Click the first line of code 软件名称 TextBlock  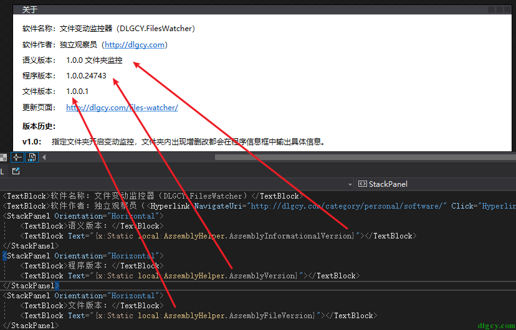pyautogui.click(x=153, y=196)
